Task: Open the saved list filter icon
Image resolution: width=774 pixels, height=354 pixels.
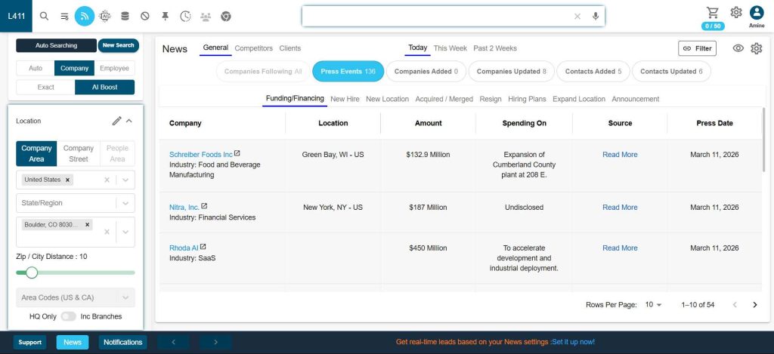Action: click(64, 17)
